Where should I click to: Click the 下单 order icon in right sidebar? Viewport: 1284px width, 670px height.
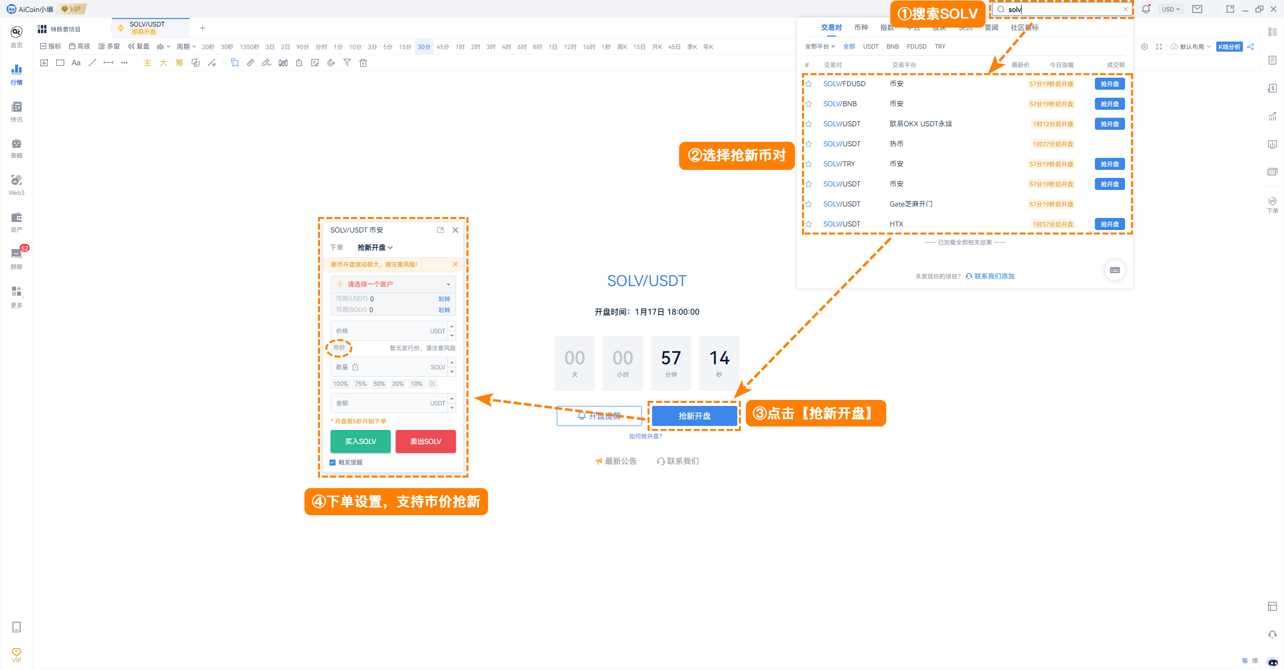point(1272,204)
